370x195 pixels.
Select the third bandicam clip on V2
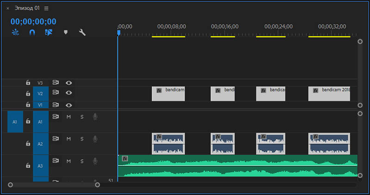271,94
